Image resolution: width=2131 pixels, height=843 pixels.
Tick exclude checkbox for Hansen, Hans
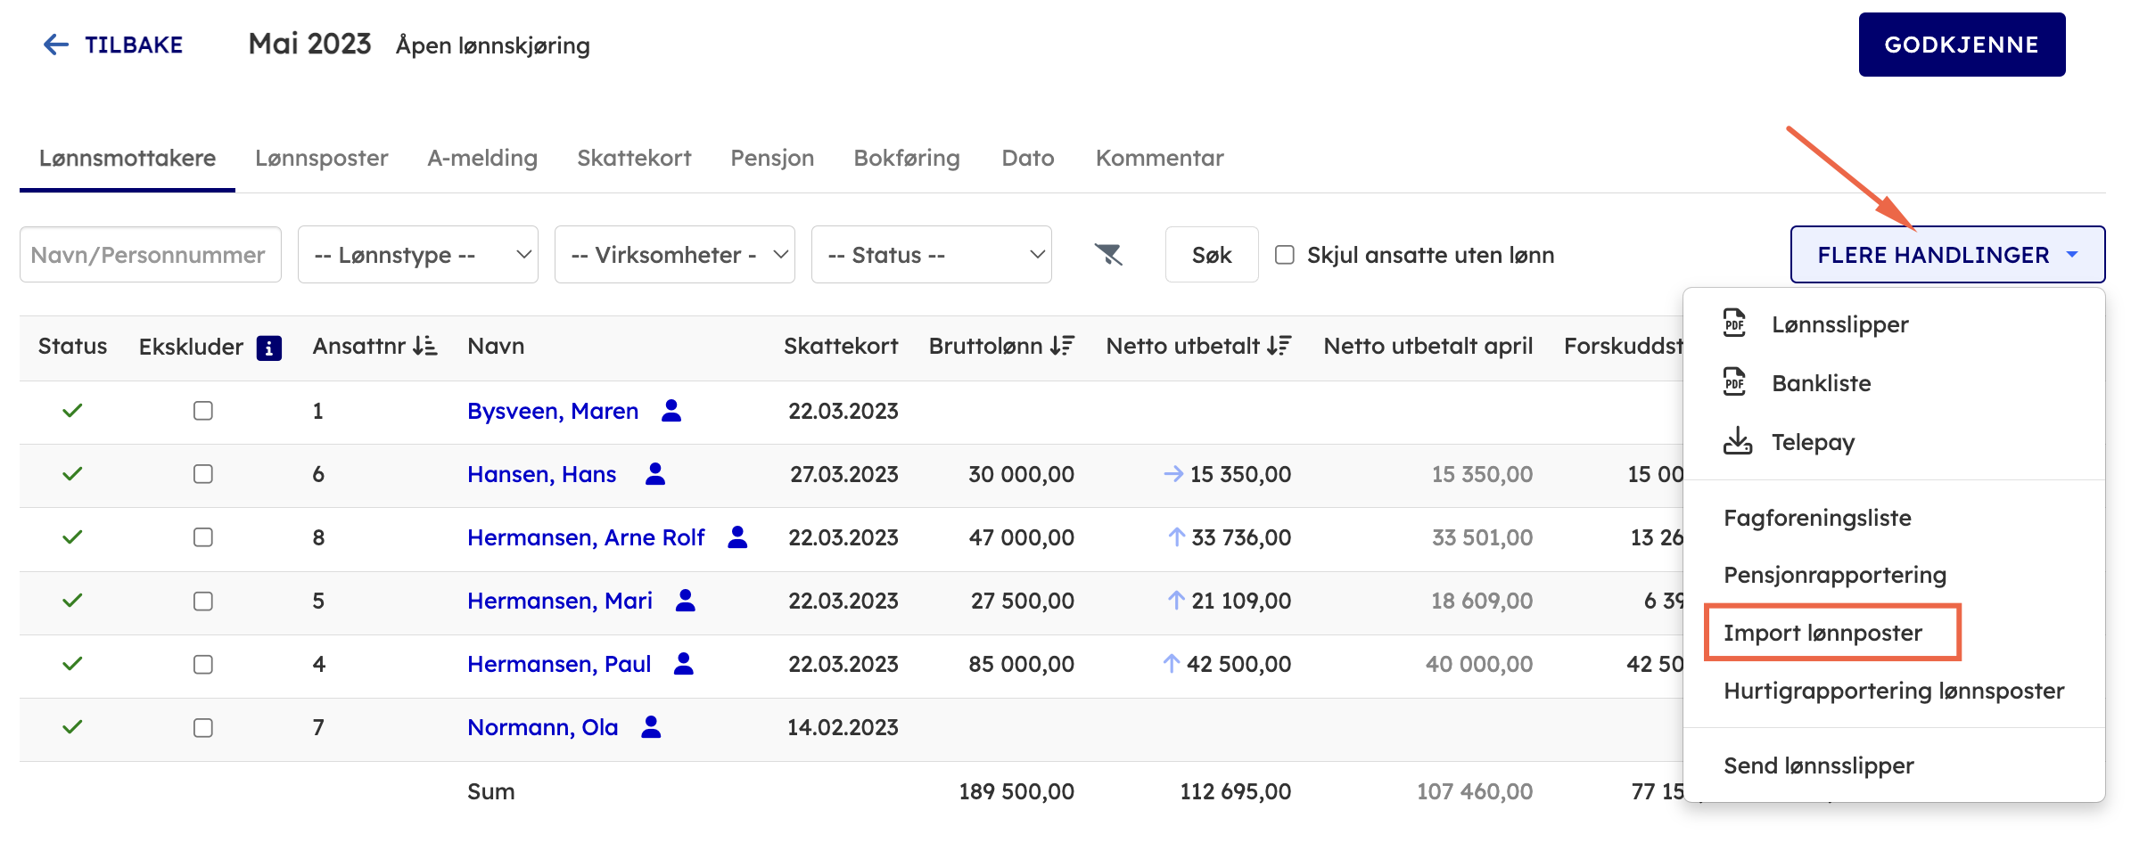pos(203,474)
